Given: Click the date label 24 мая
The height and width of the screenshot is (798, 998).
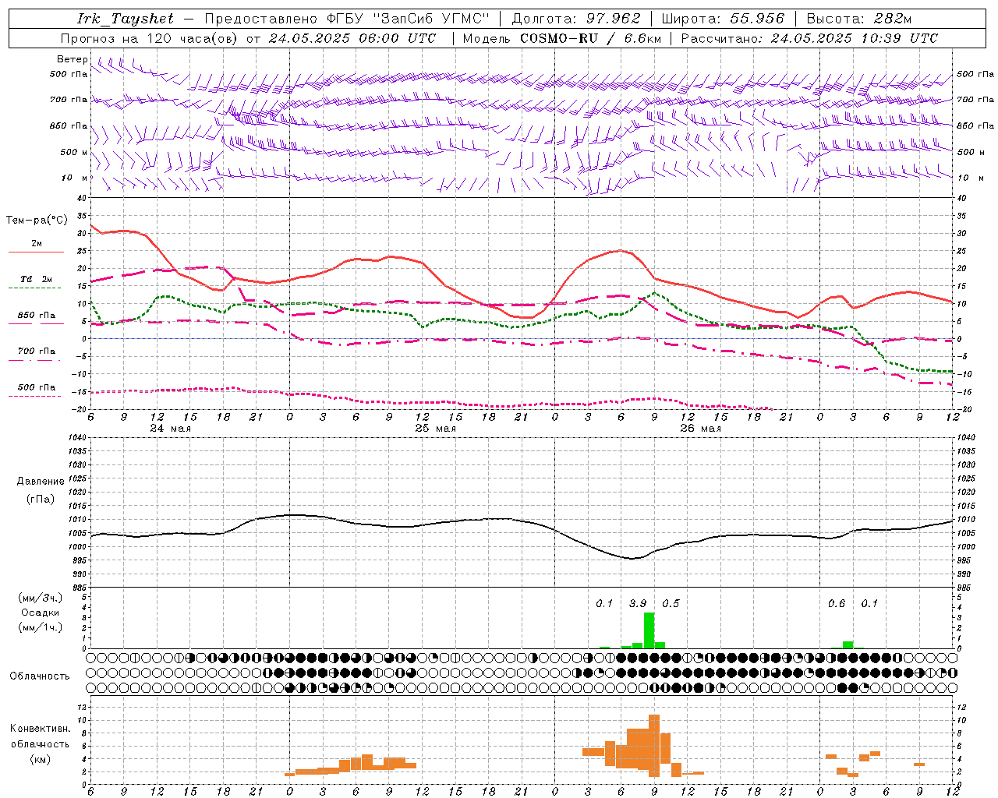Looking at the screenshot, I should pos(170,429).
